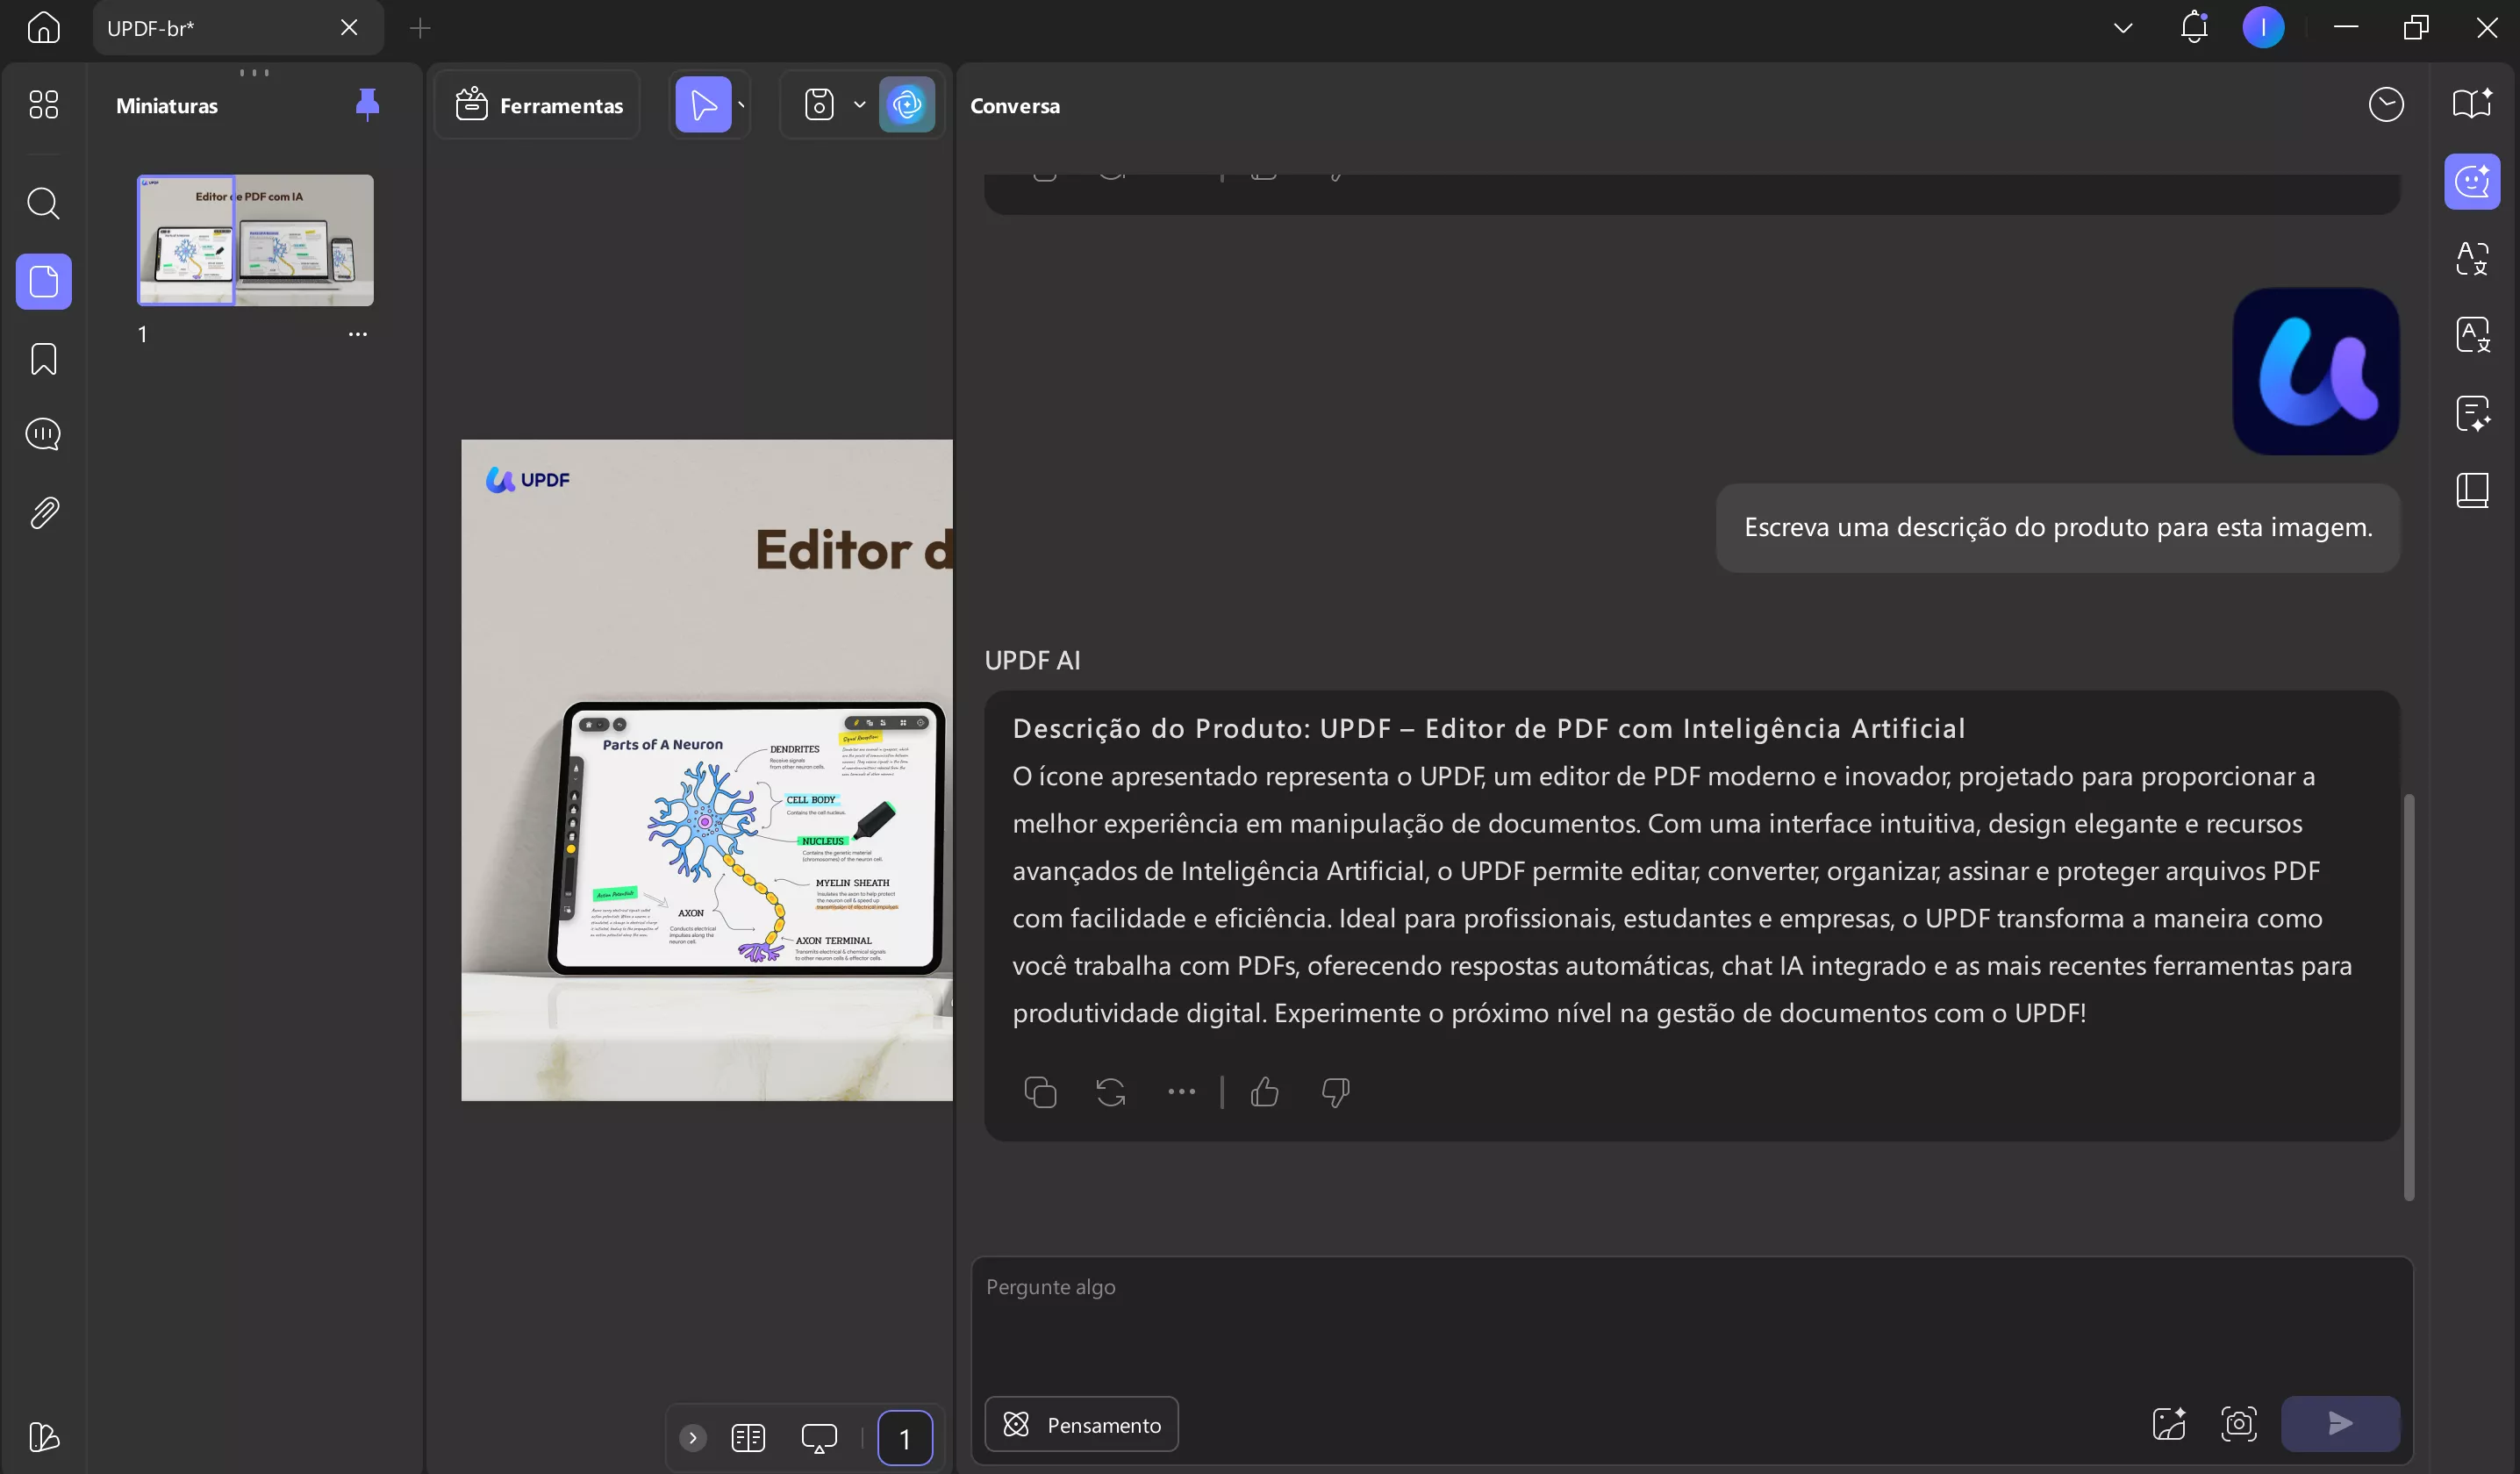Click the UPDF logo in the document

click(528, 480)
